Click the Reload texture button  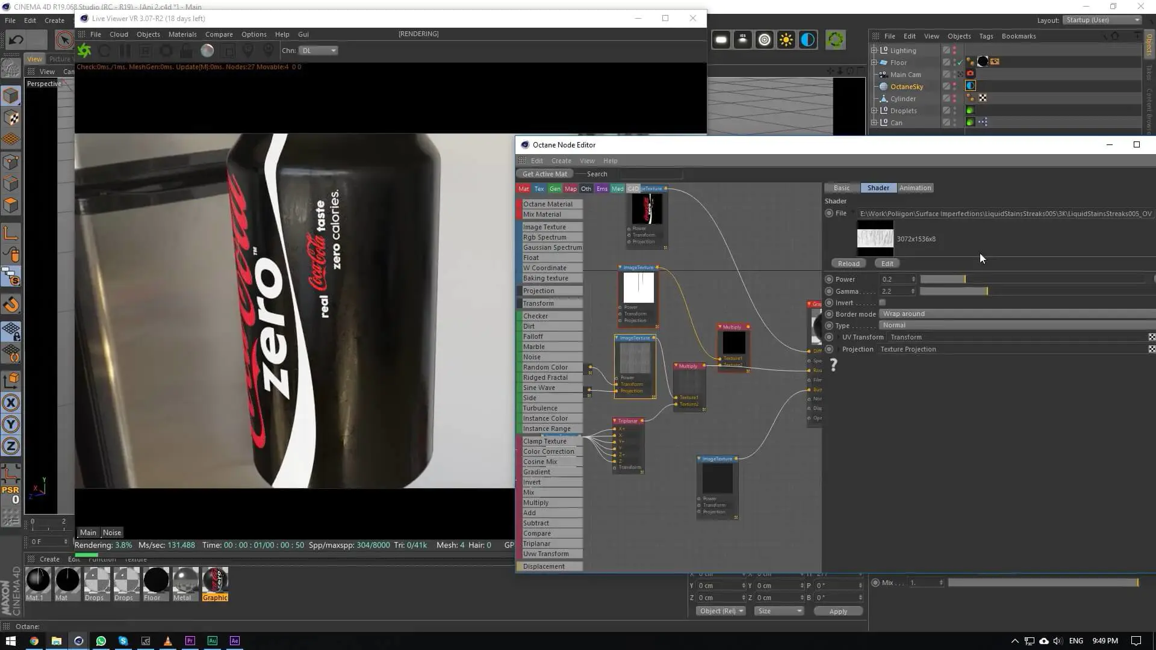pos(848,264)
